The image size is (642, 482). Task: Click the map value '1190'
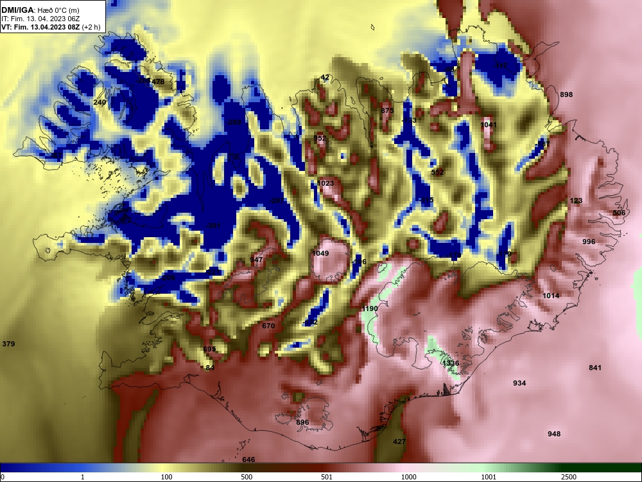(x=370, y=308)
